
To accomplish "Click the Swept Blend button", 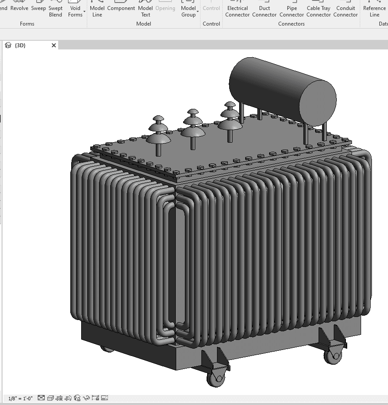I will click(x=56, y=11).
